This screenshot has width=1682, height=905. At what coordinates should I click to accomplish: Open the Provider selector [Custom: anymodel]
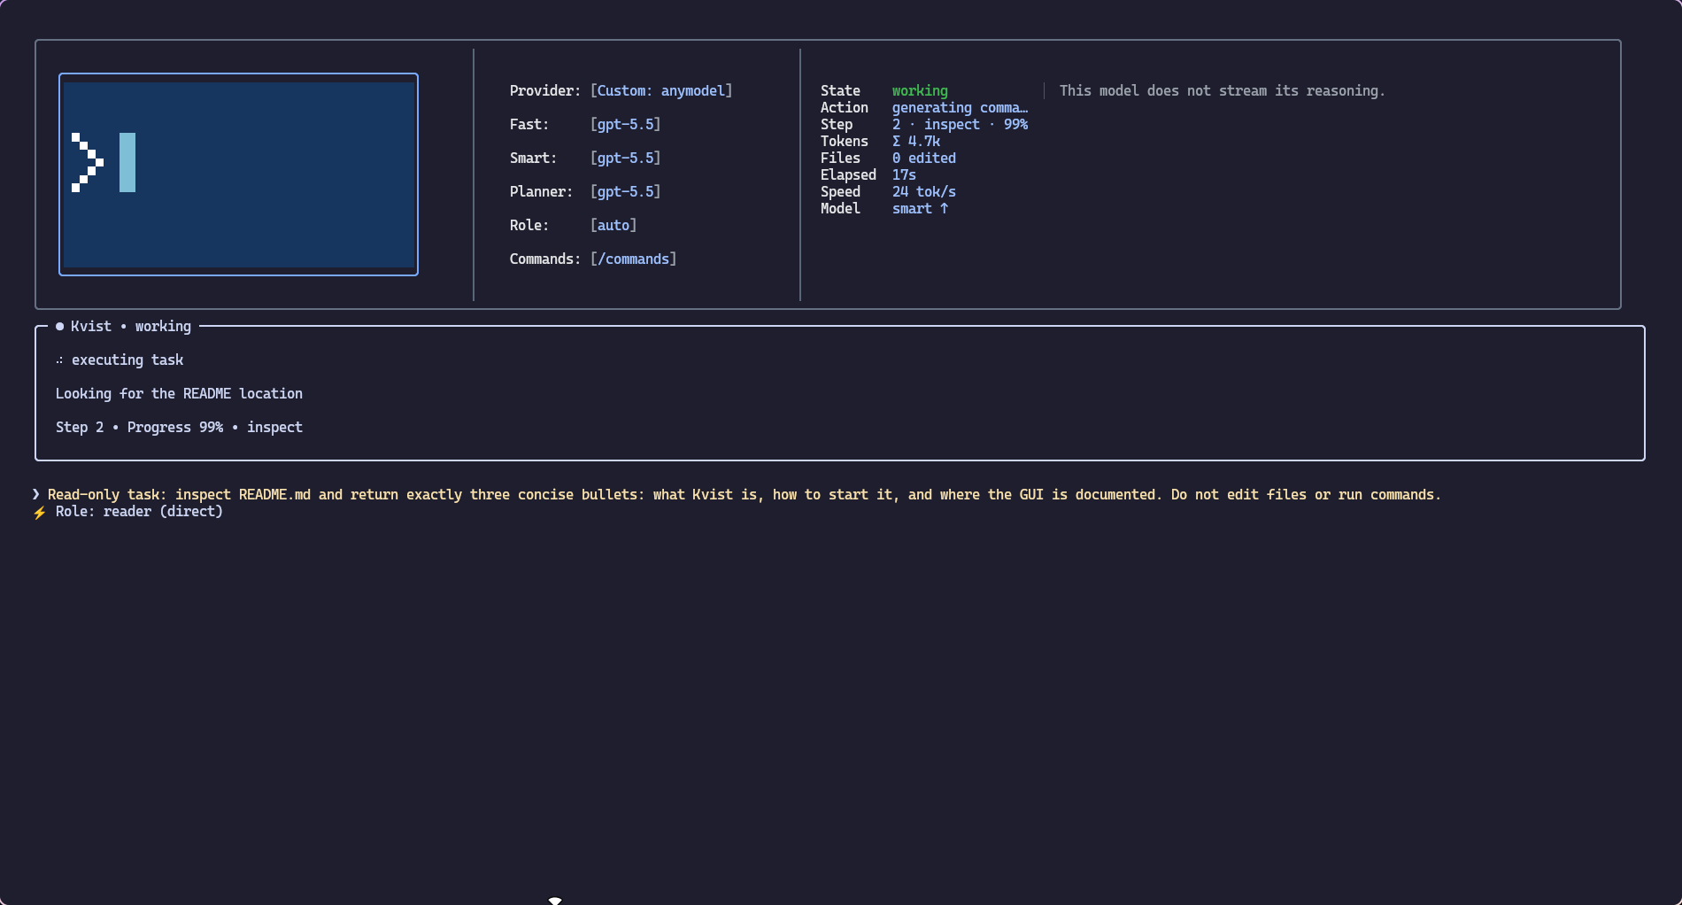[x=661, y=90]
